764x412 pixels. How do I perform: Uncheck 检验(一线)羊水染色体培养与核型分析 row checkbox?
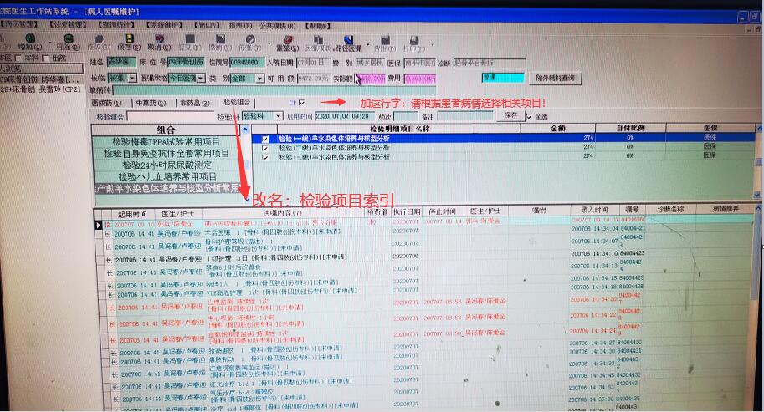point(265,139)
